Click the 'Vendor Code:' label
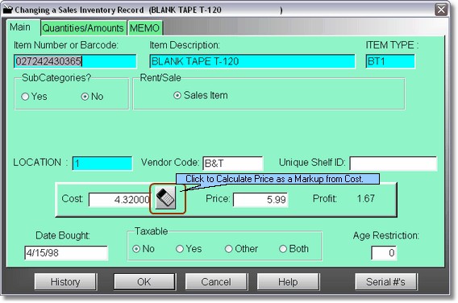Screen dimensions: 458x303 point(170,163)
